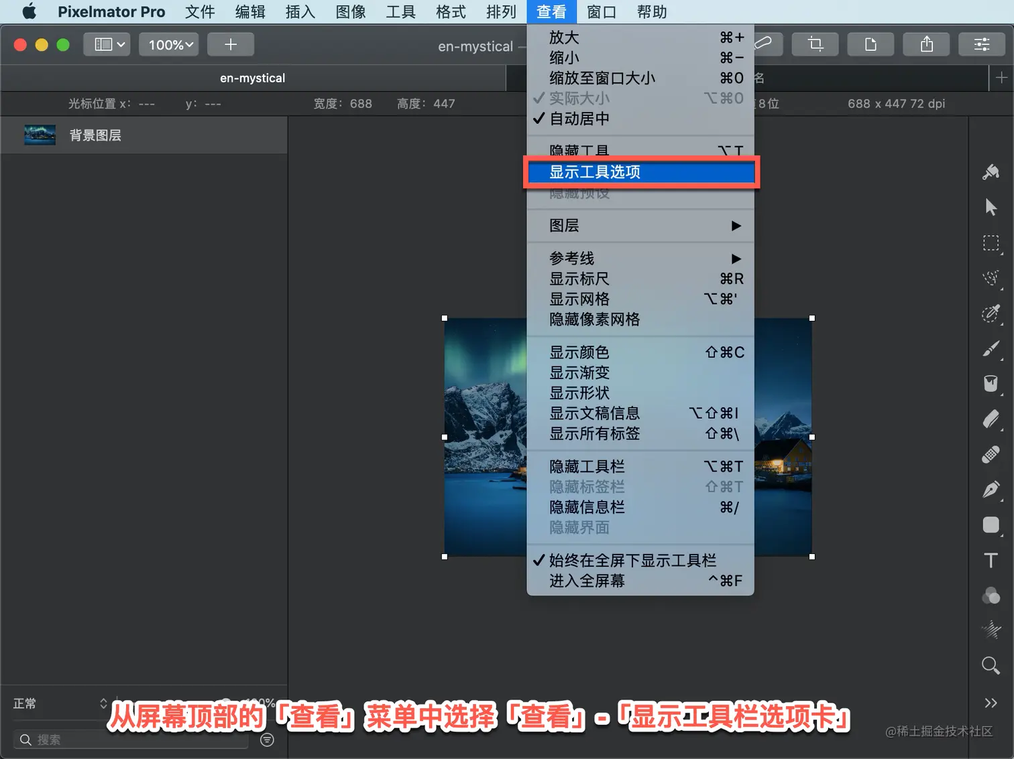This screenshot has height=759, width=1014.
Task: Open the 图像 menu
Action: click(351, 11)
